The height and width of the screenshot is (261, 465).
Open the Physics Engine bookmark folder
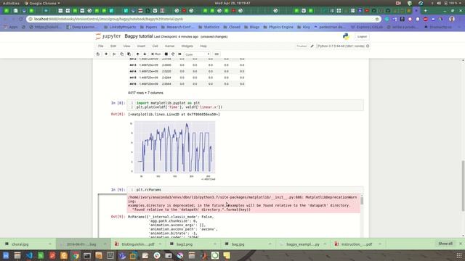tap(278, 27)
